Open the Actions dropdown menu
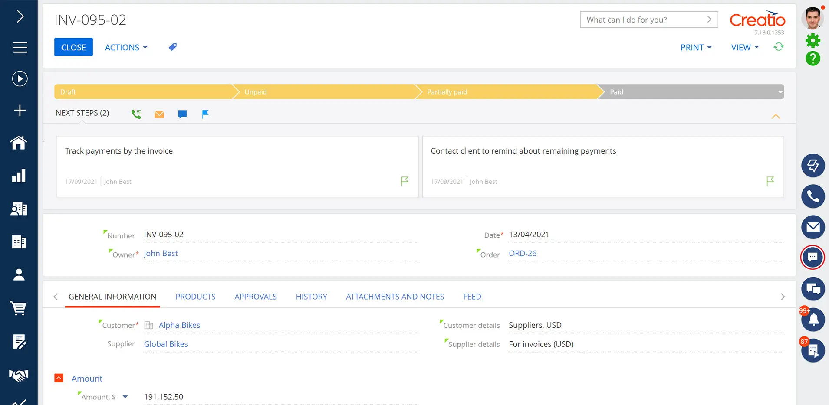Viewport: 829px width, 405px height. pyautogui.click(x=126, y=47)
